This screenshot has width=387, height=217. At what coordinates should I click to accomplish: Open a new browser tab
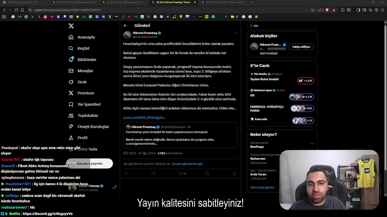[x=252, y=2]
